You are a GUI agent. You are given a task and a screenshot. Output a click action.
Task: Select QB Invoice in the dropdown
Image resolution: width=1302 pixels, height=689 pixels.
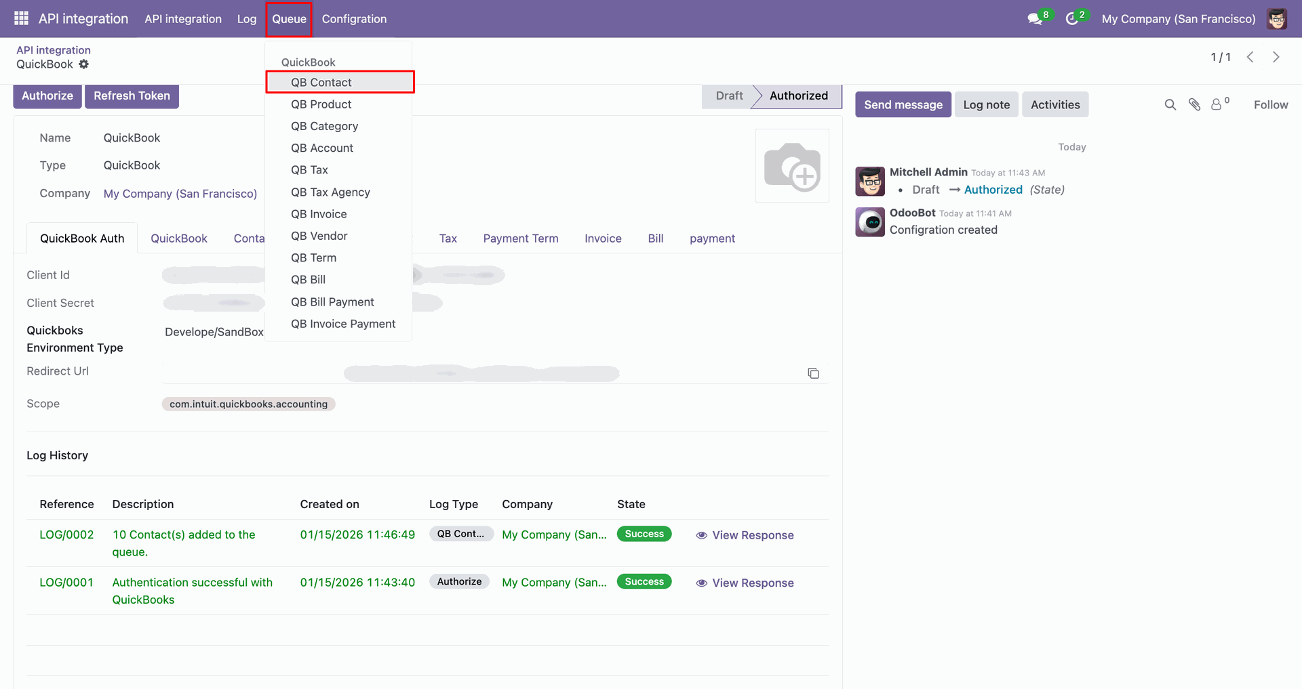tap(338, 214)
